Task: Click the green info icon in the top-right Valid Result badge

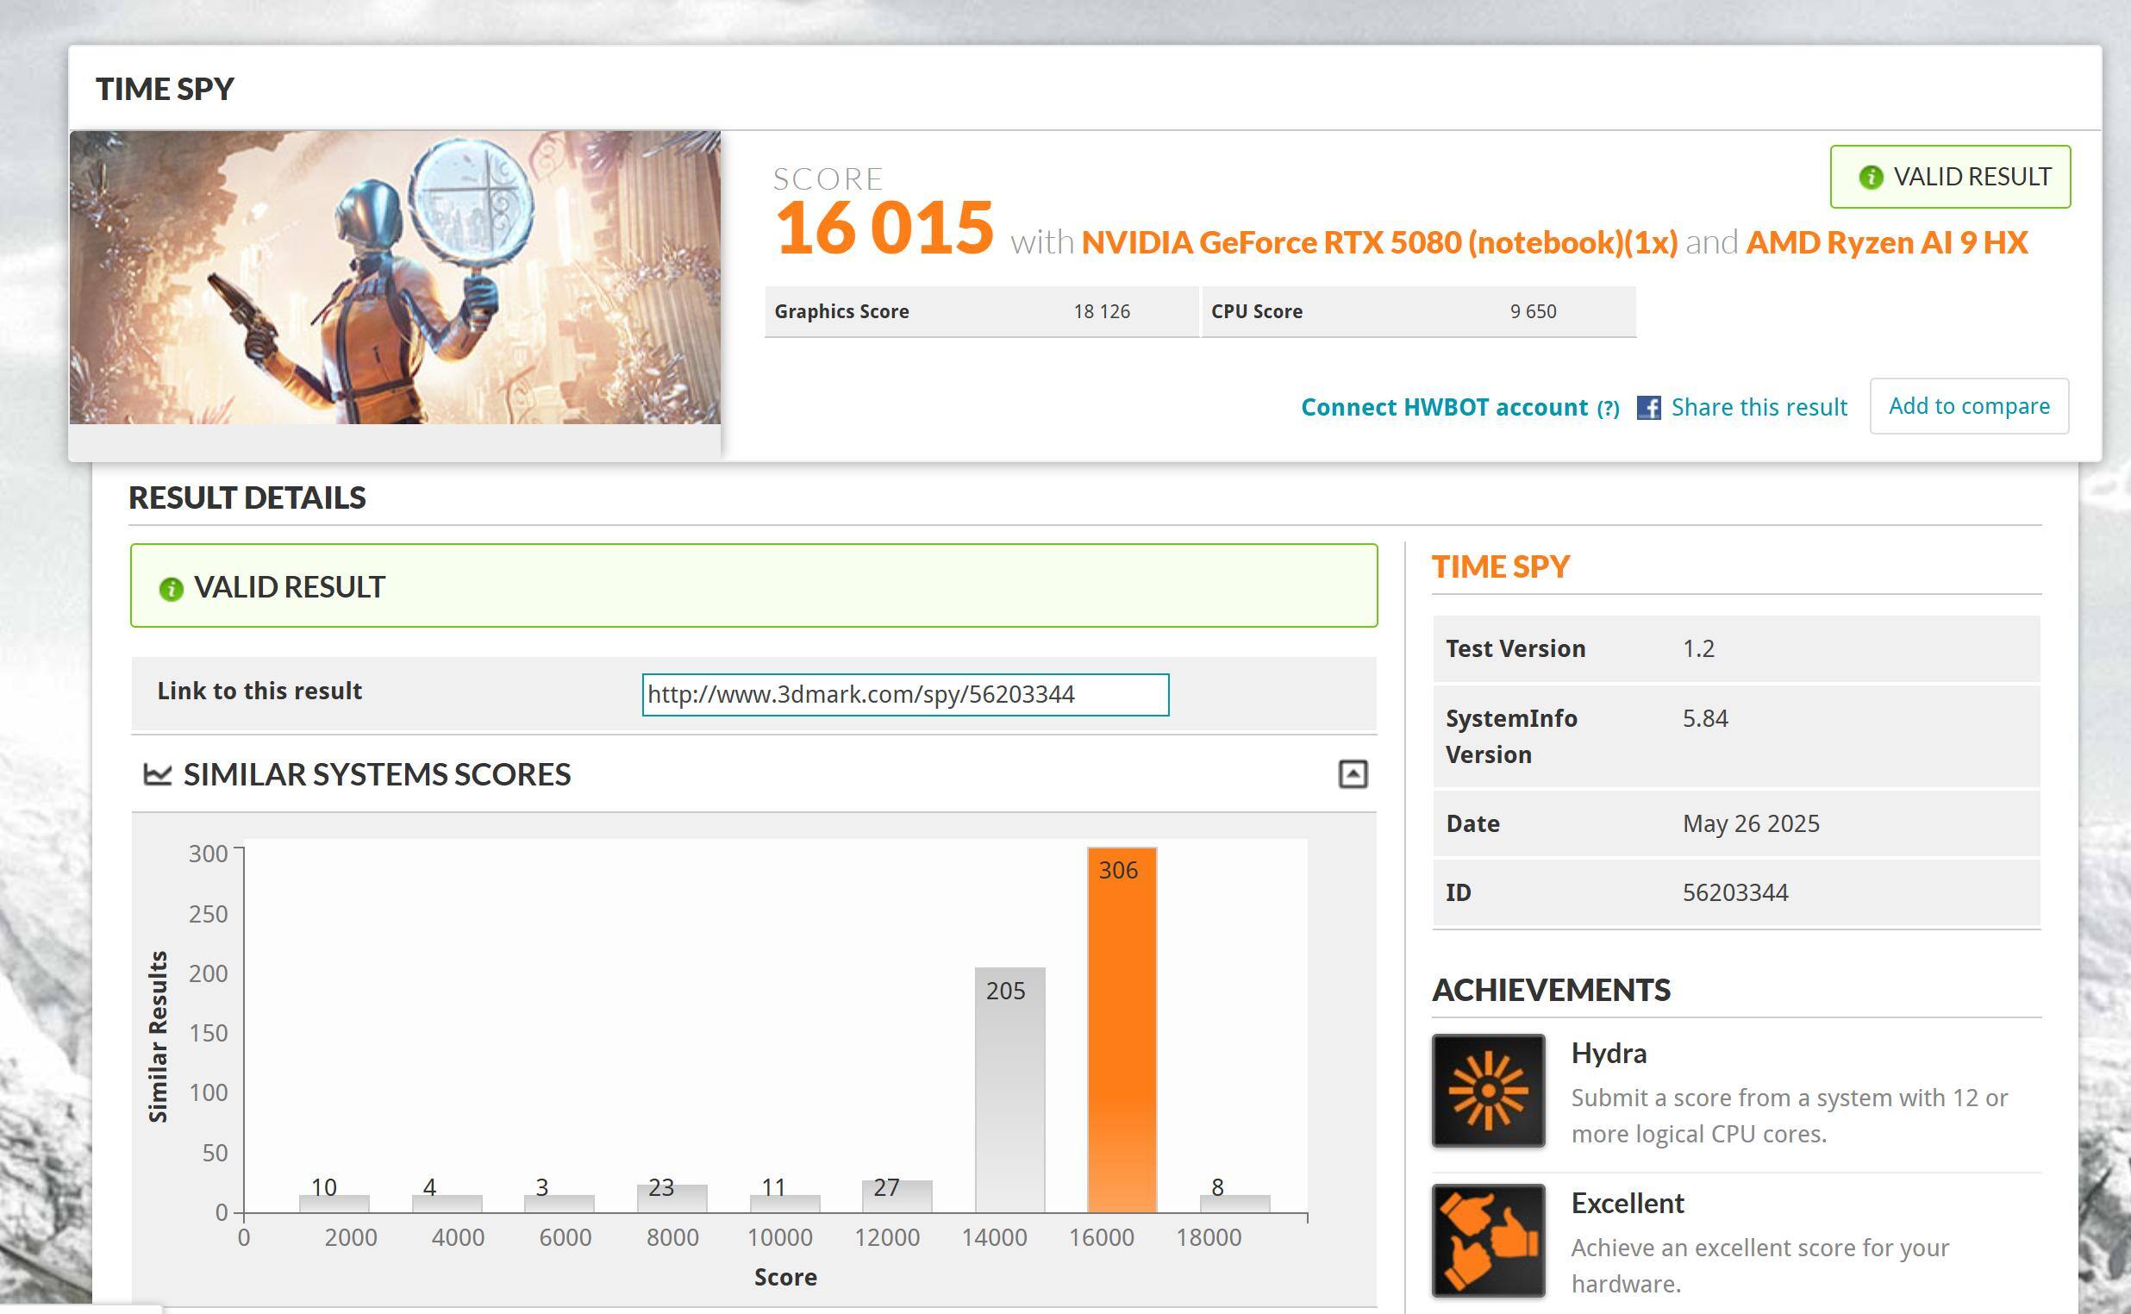Action: (x=1870, y=178)
